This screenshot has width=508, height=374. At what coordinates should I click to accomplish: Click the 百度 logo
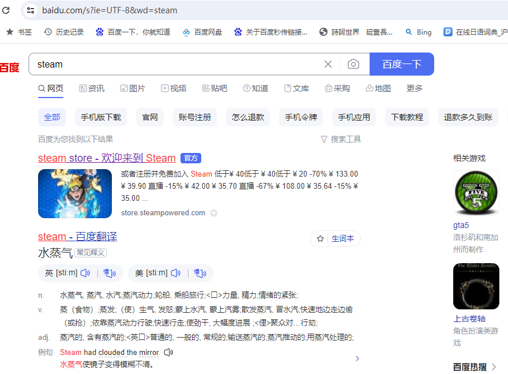point(9,68)
